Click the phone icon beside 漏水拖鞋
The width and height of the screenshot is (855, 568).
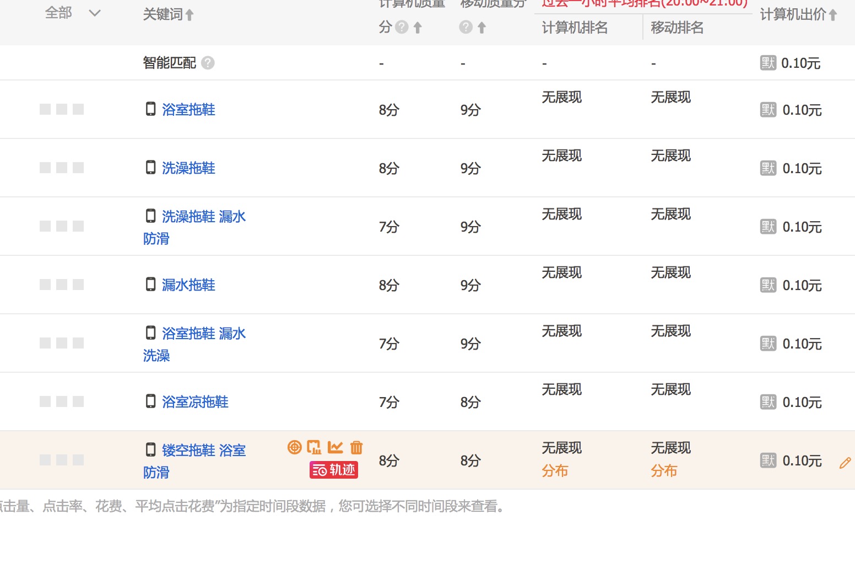(150, 283)
